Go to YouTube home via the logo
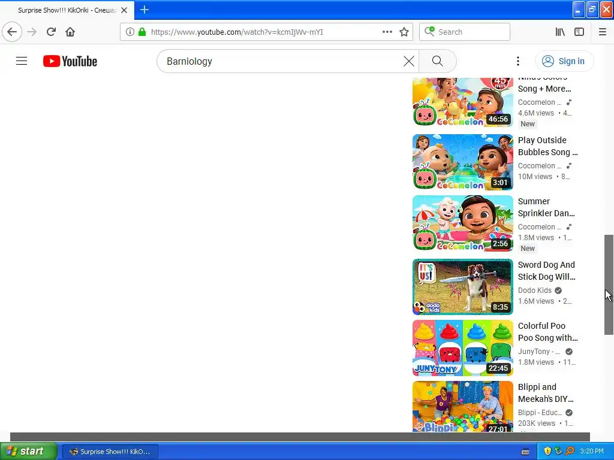The width and height of the screenshot is (614, 460). 70,62
